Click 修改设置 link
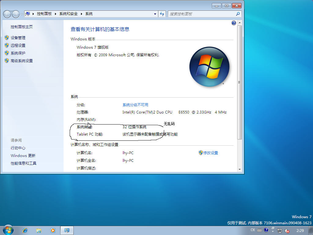313x235 pixels. (x=211, y=153)
